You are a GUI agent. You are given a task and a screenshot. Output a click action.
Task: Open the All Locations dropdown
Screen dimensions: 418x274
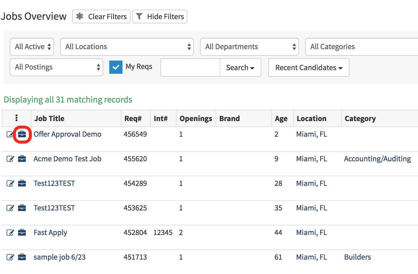coord(127,46)
